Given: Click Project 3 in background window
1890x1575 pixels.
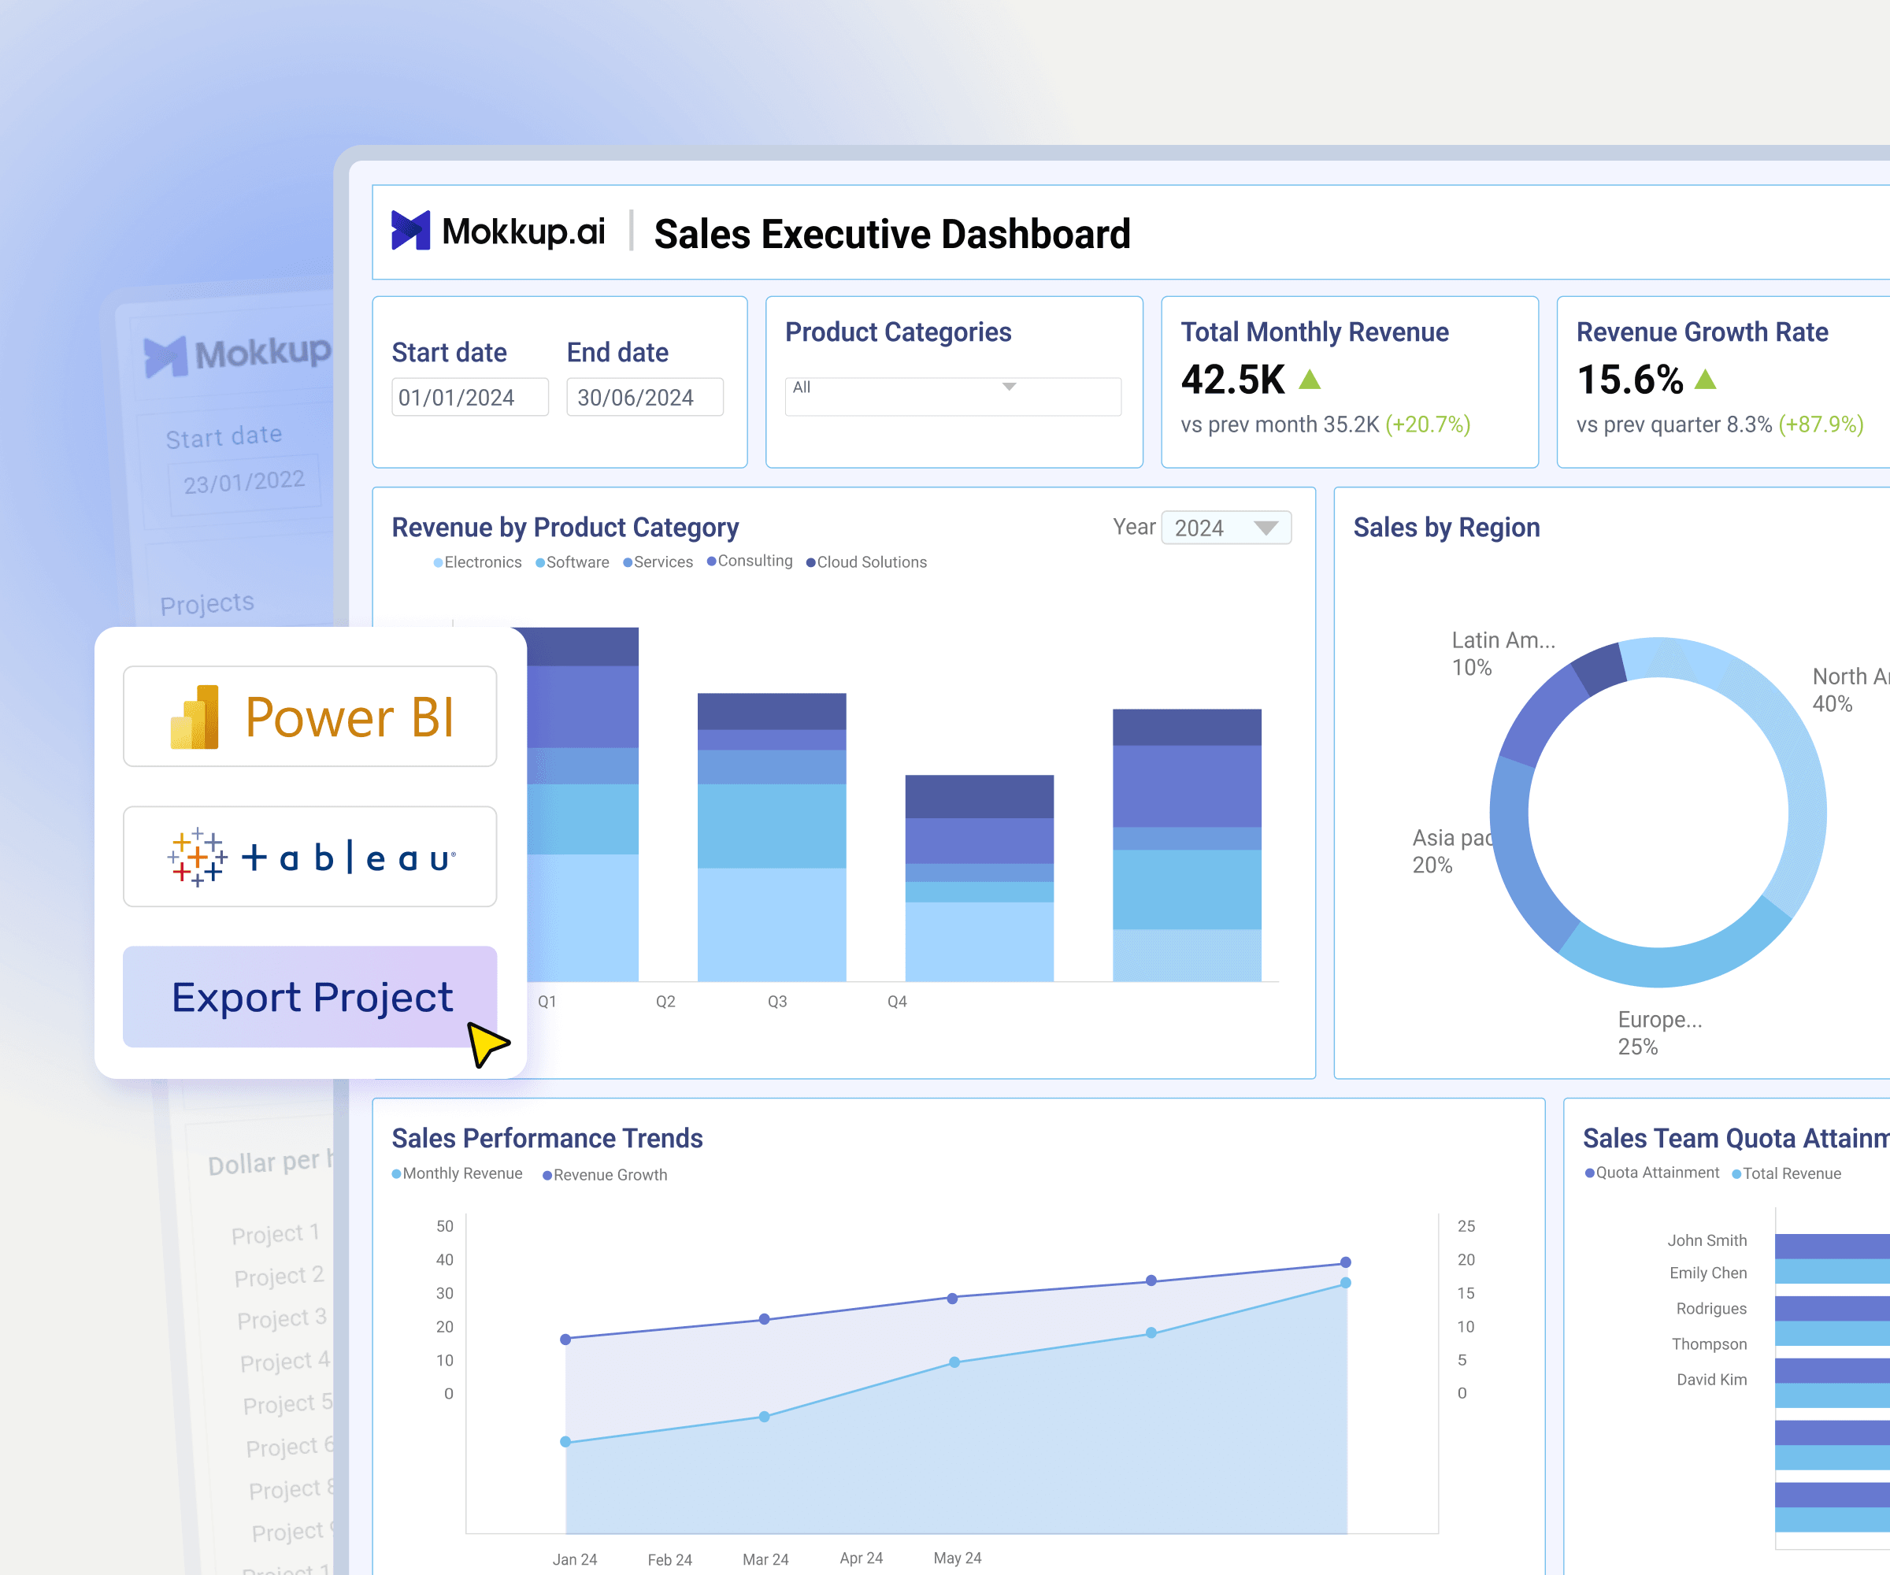Looking at the screenshot, I should 282,1318.
